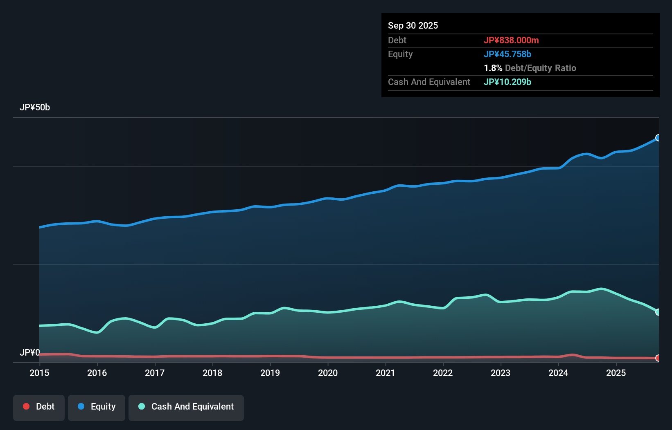Click the JP¥45.758b equity value
This screenshot has height=430, width=672.
pos(507,54)
